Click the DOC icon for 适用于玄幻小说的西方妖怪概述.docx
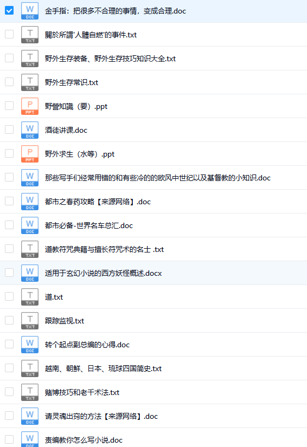307x447 pixels. 30,273
